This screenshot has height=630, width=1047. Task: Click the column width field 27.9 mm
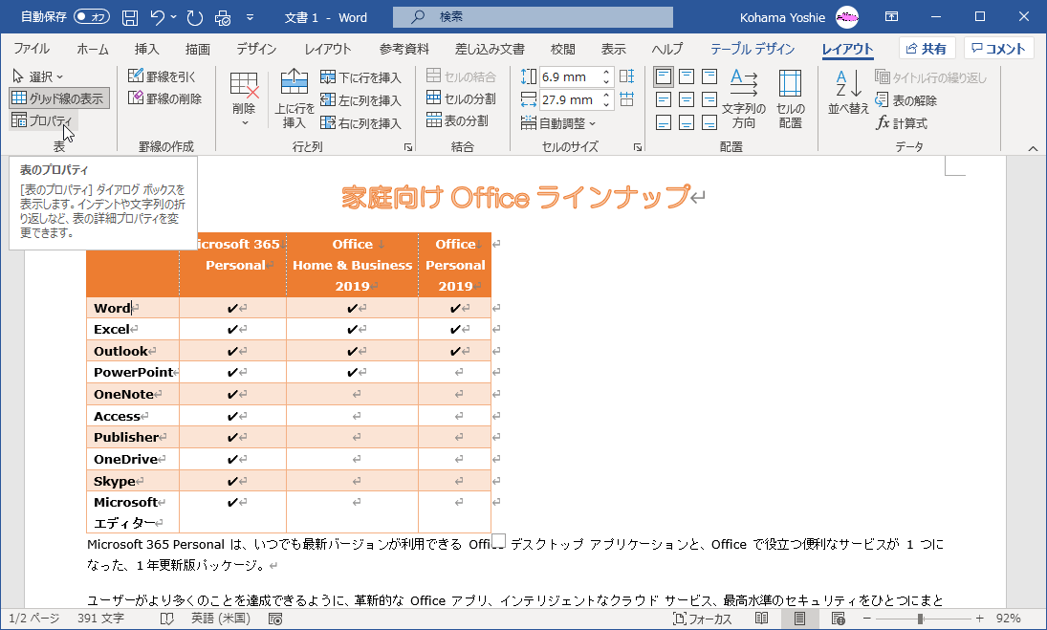point(569,100)
